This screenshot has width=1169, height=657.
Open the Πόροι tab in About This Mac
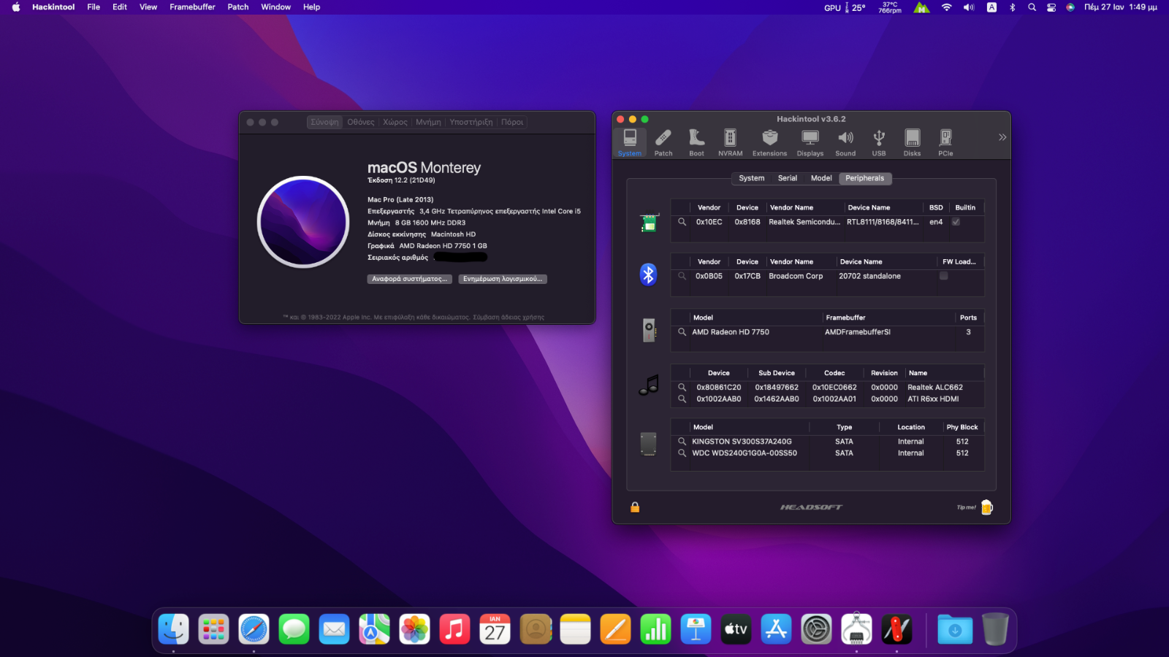pyautogui.click(x=512, y=123)
